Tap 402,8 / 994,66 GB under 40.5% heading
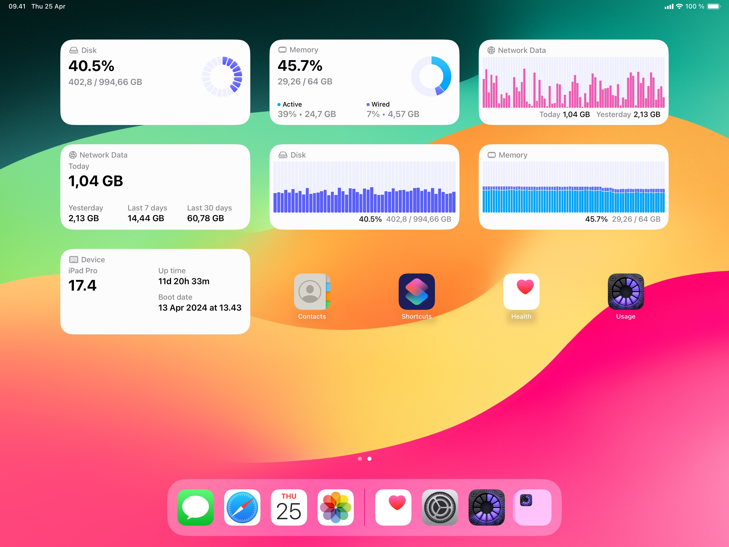Screen dimensions: 729x547 pyautogui.click(x=105, y=82)
